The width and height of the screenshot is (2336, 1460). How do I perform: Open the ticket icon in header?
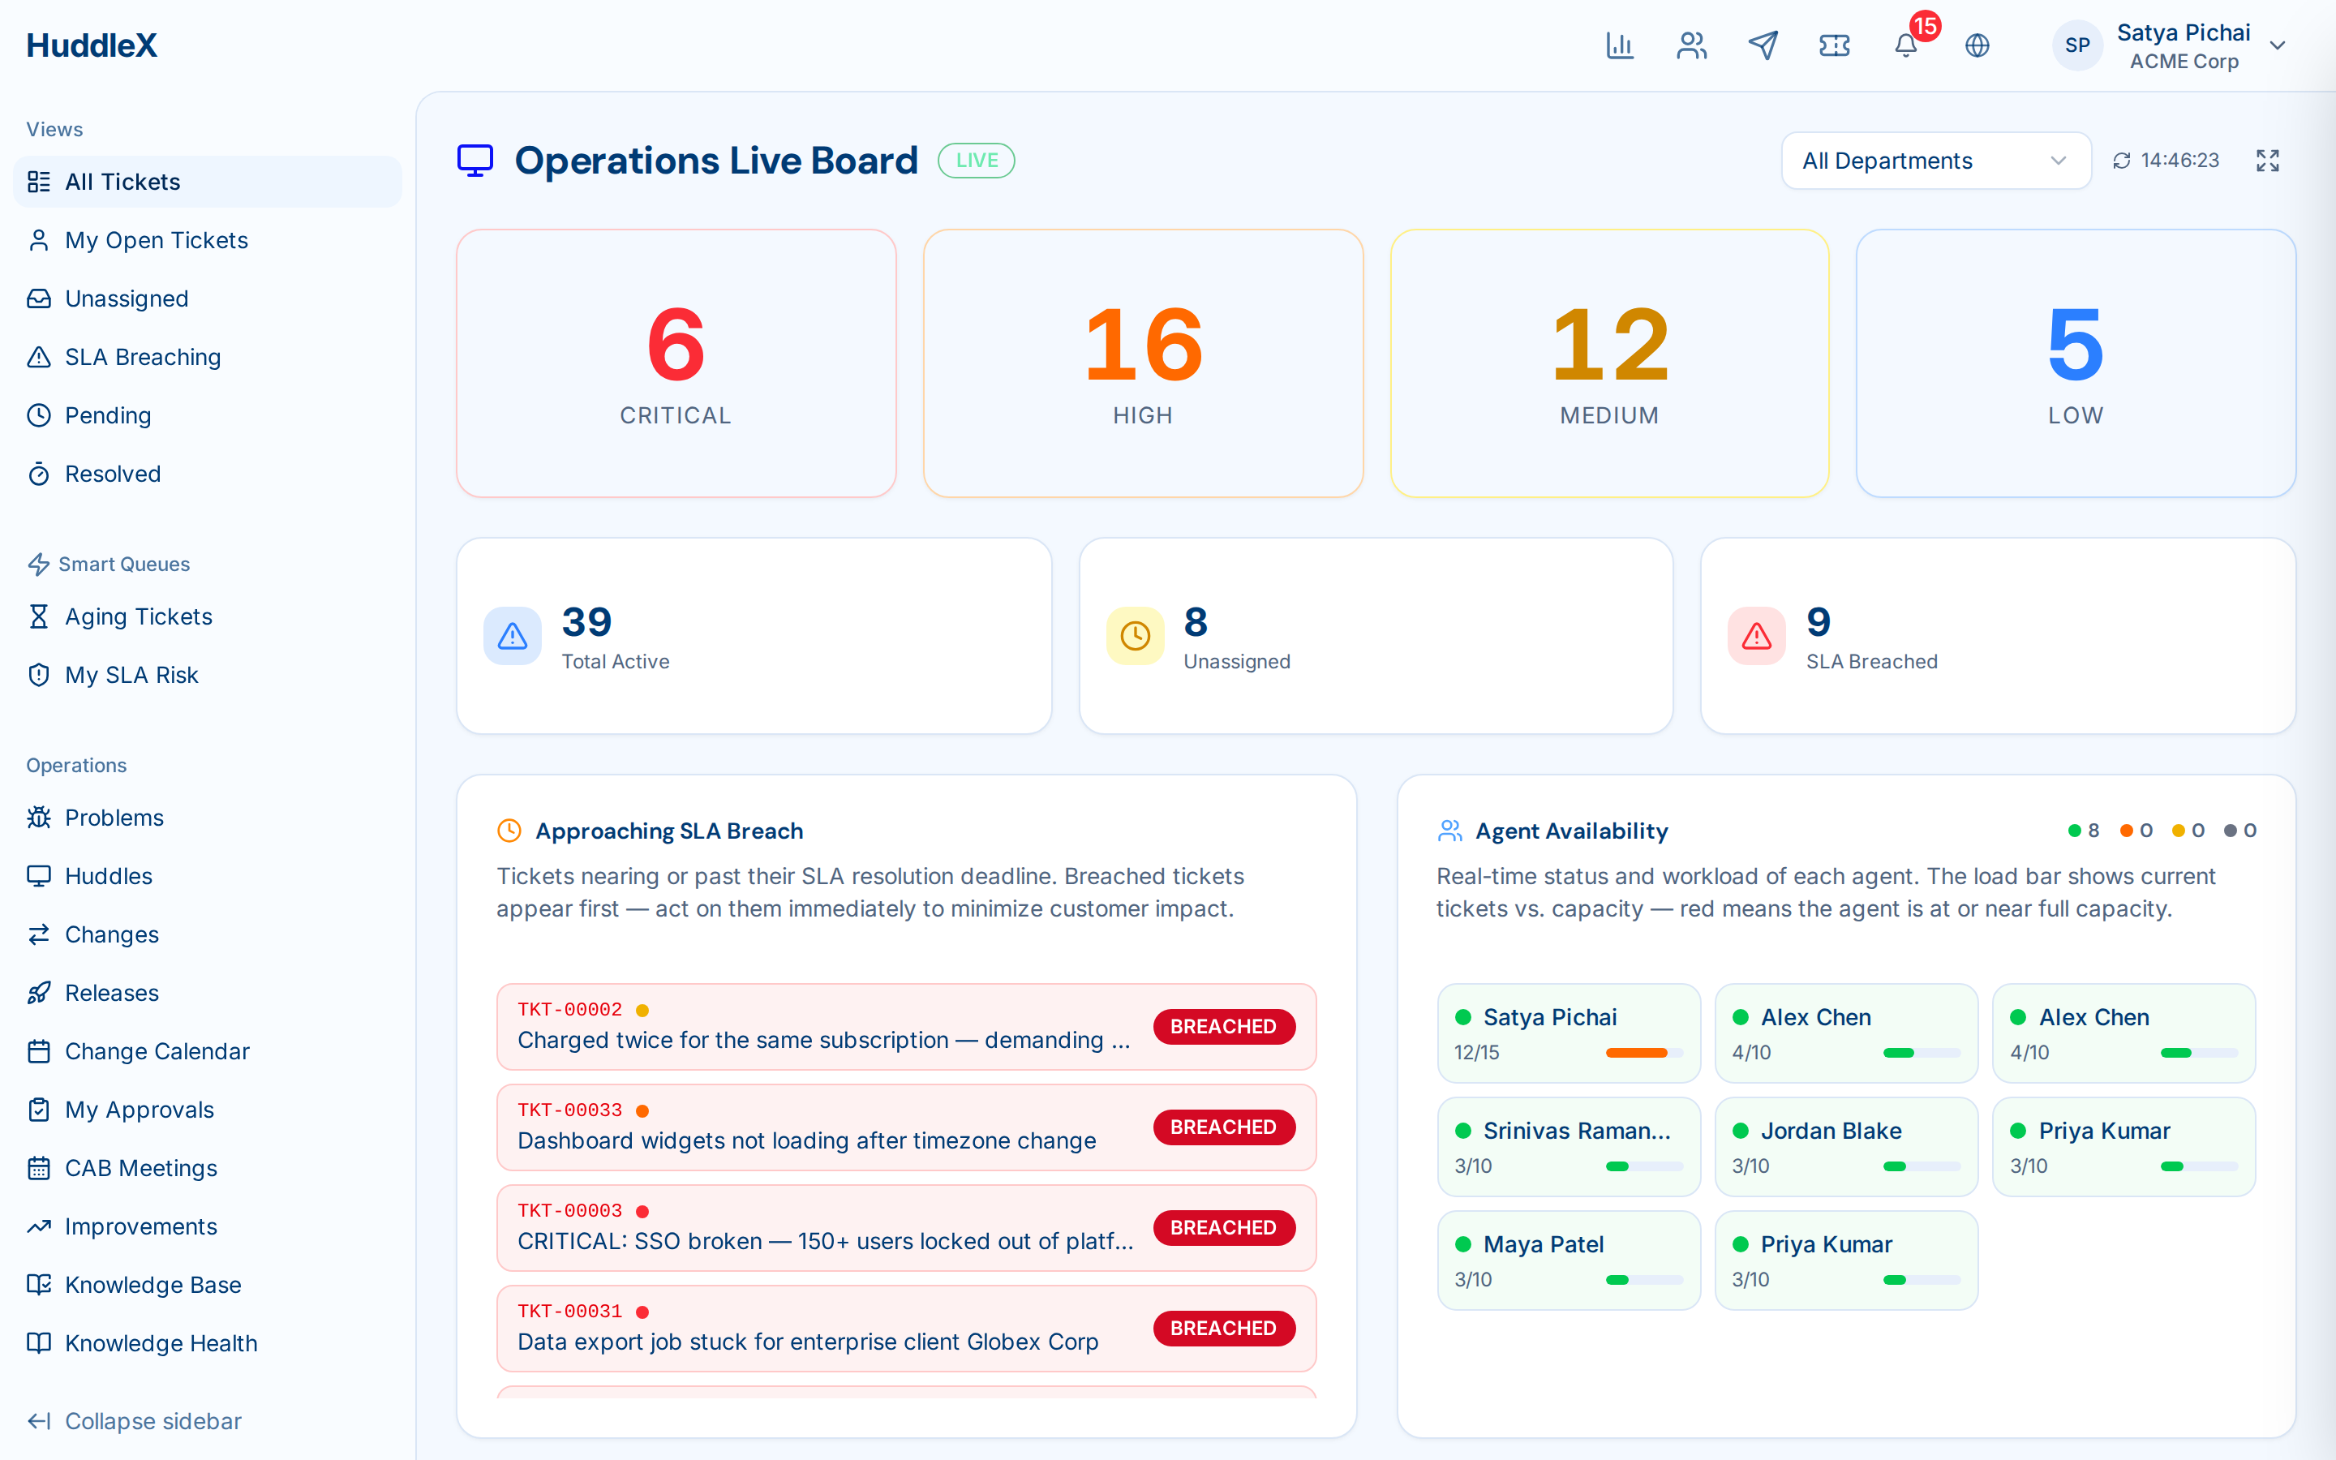pos(1834,45)
